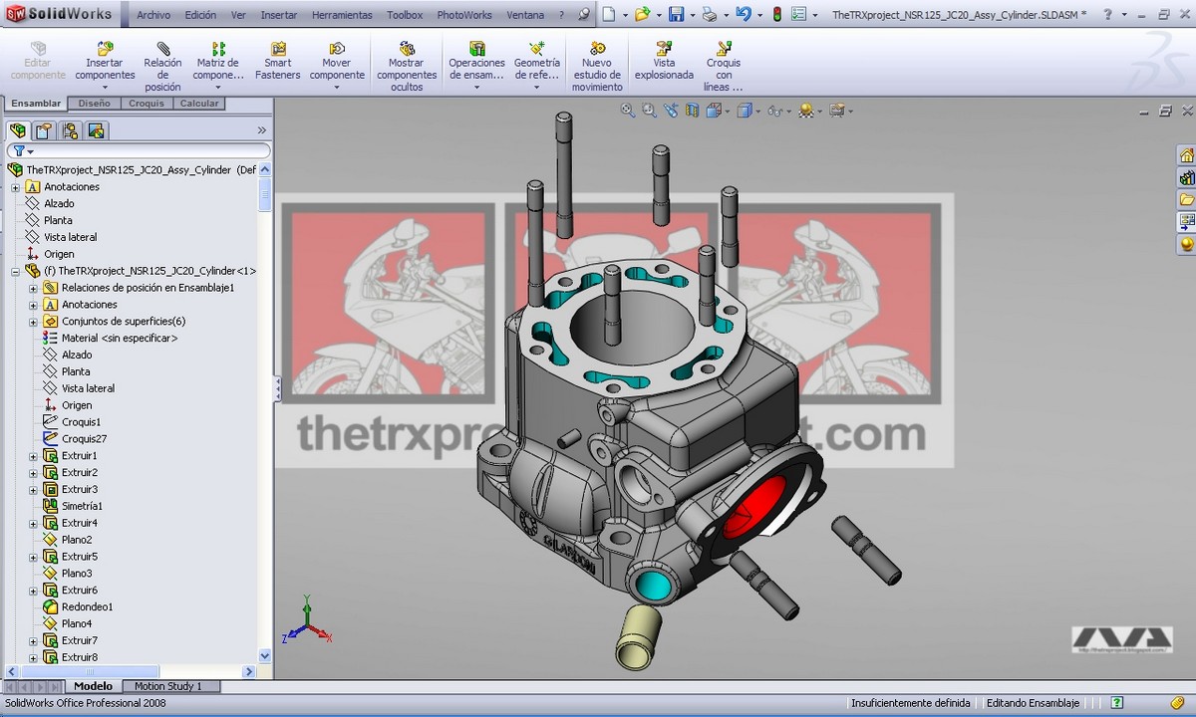The height and width of the screenshot is (717, 1196).
Task: Click the Previous View icon
Action: coord(671,111)
